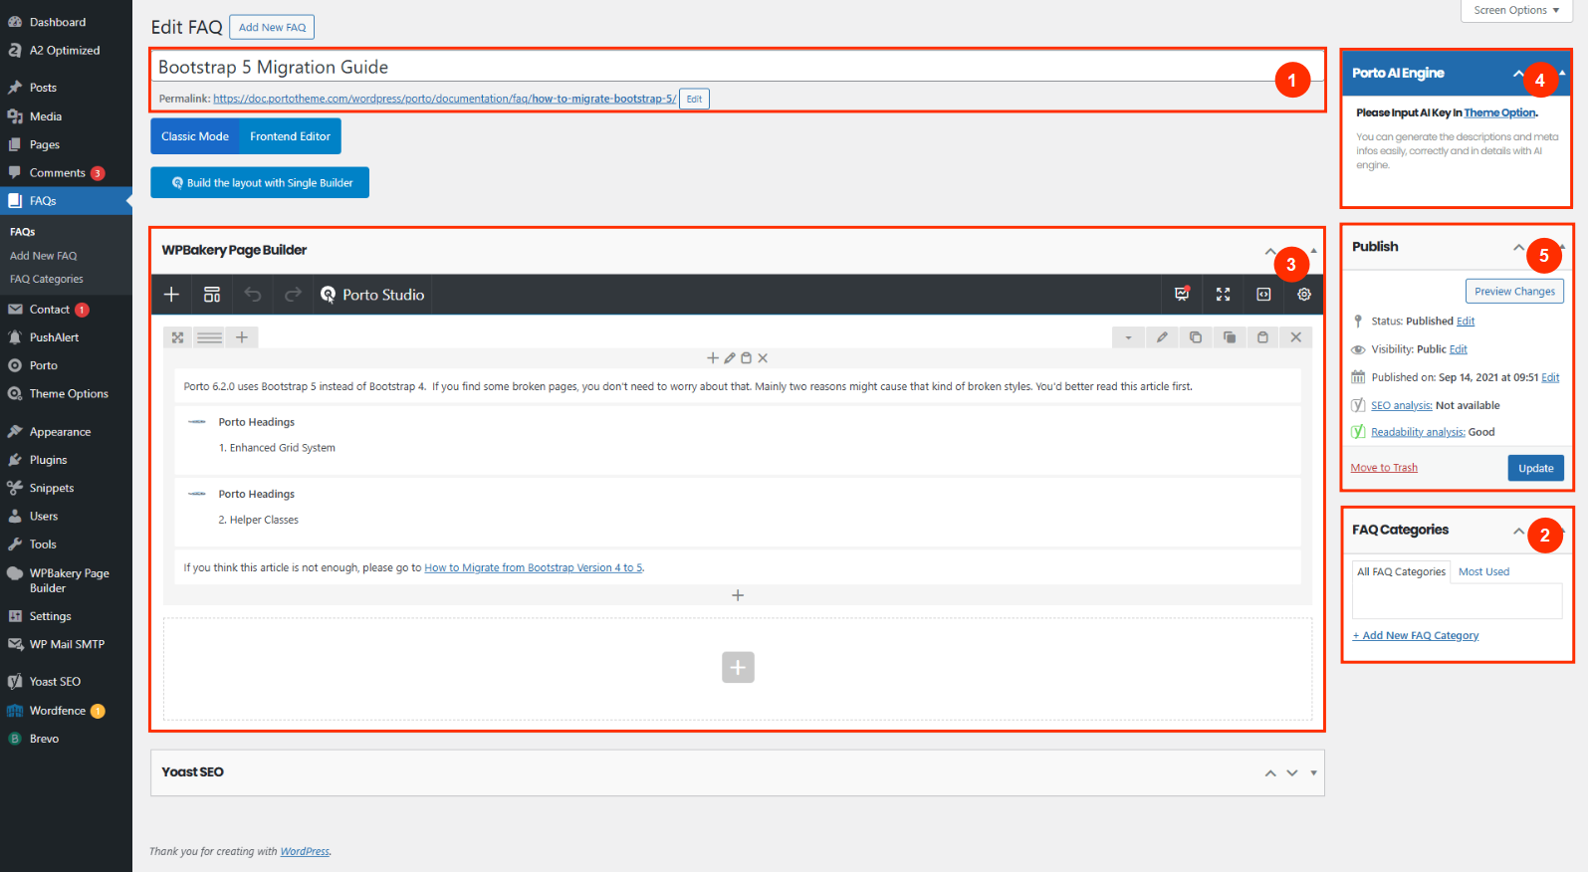Delete the column with its X icon

click(x=763, y=357)
